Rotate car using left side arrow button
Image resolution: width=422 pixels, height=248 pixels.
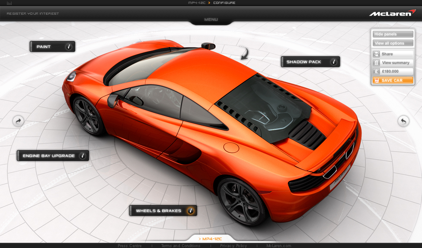[x=18, y=121]
